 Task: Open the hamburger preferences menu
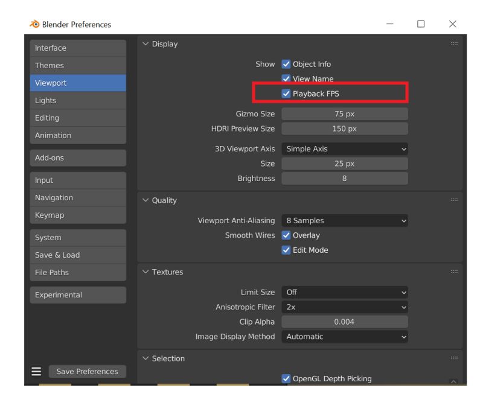click(x=36, y=372)
